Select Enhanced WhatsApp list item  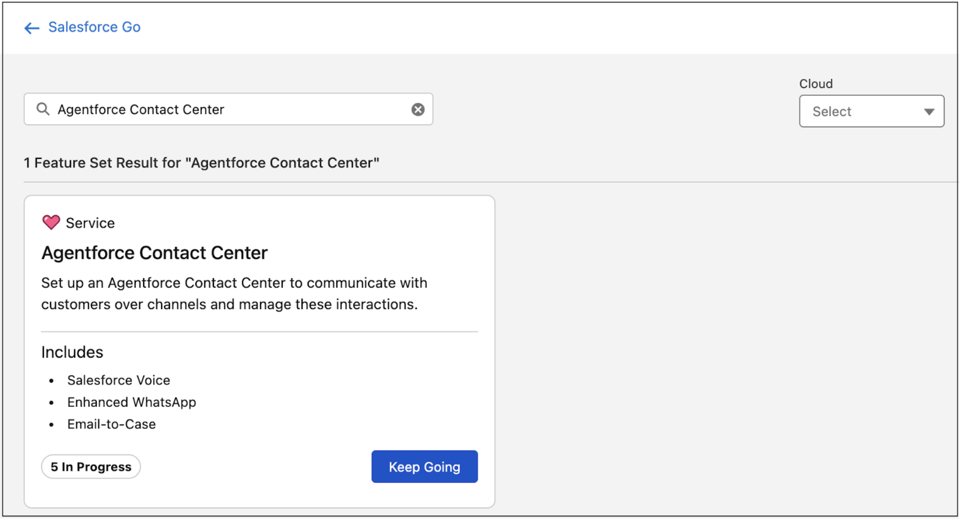[132, 402]
